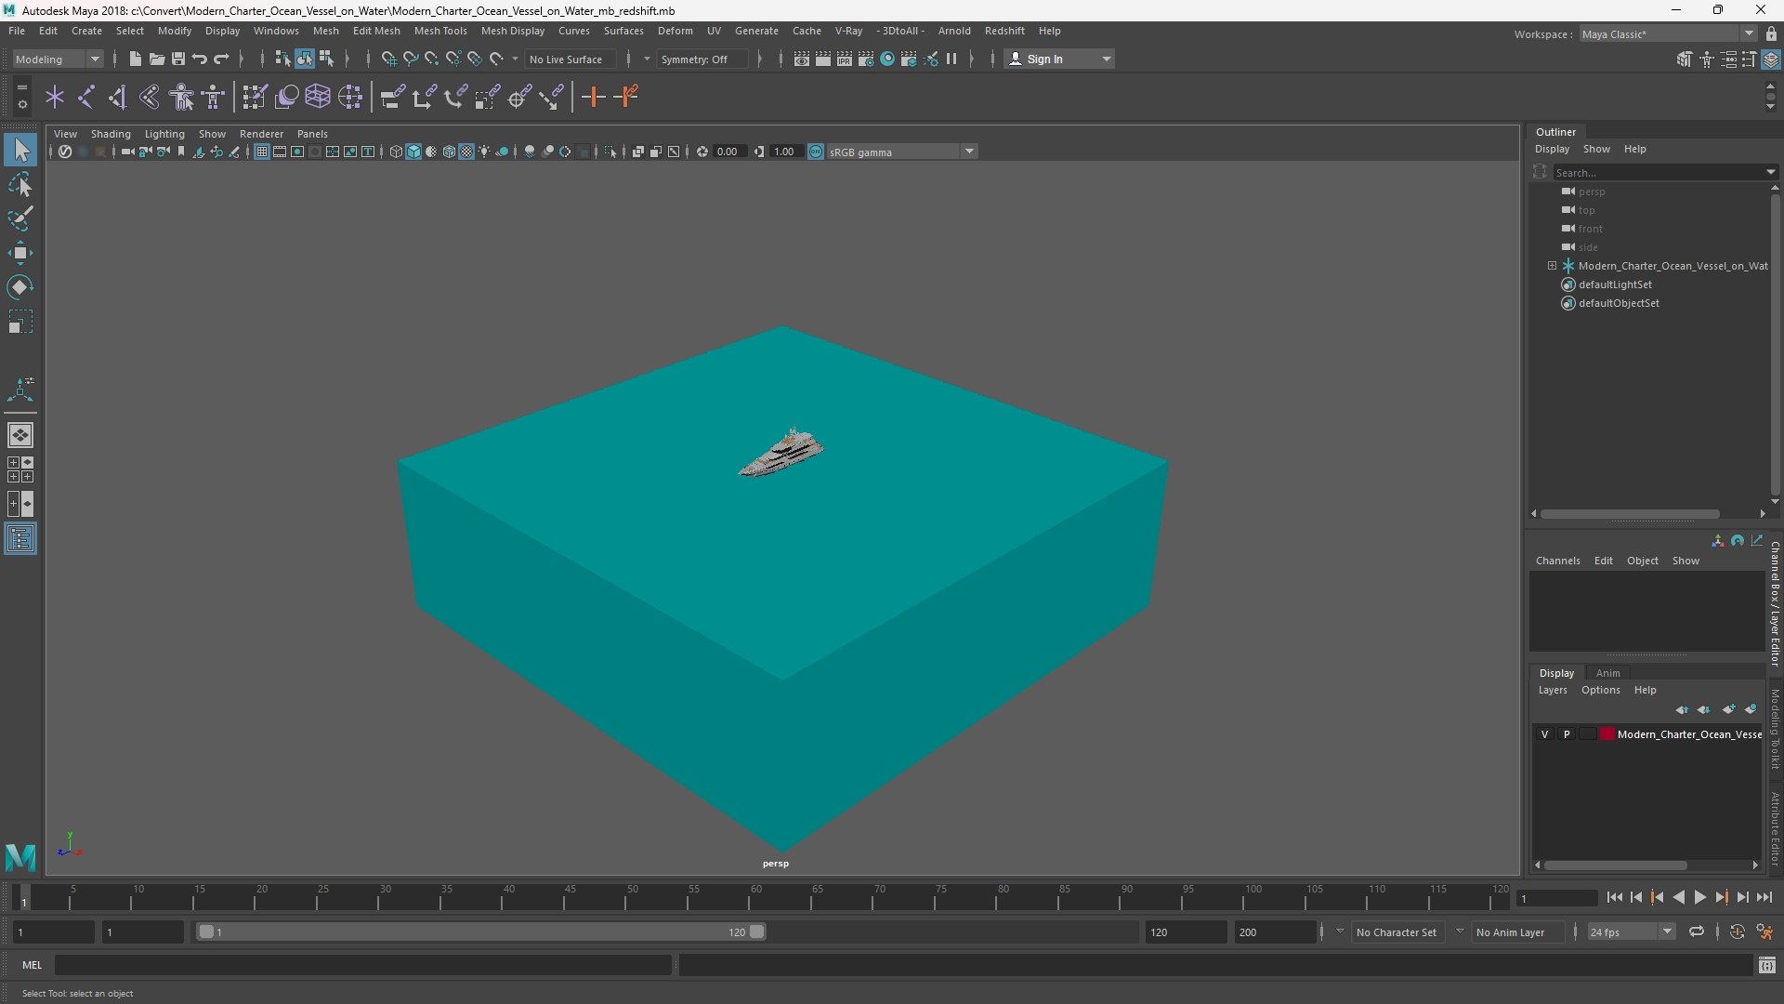Activate the Paint Selection tool

point(20,219)
